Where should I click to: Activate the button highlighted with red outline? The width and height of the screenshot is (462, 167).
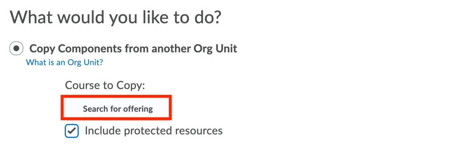click(x=118, y=109)
